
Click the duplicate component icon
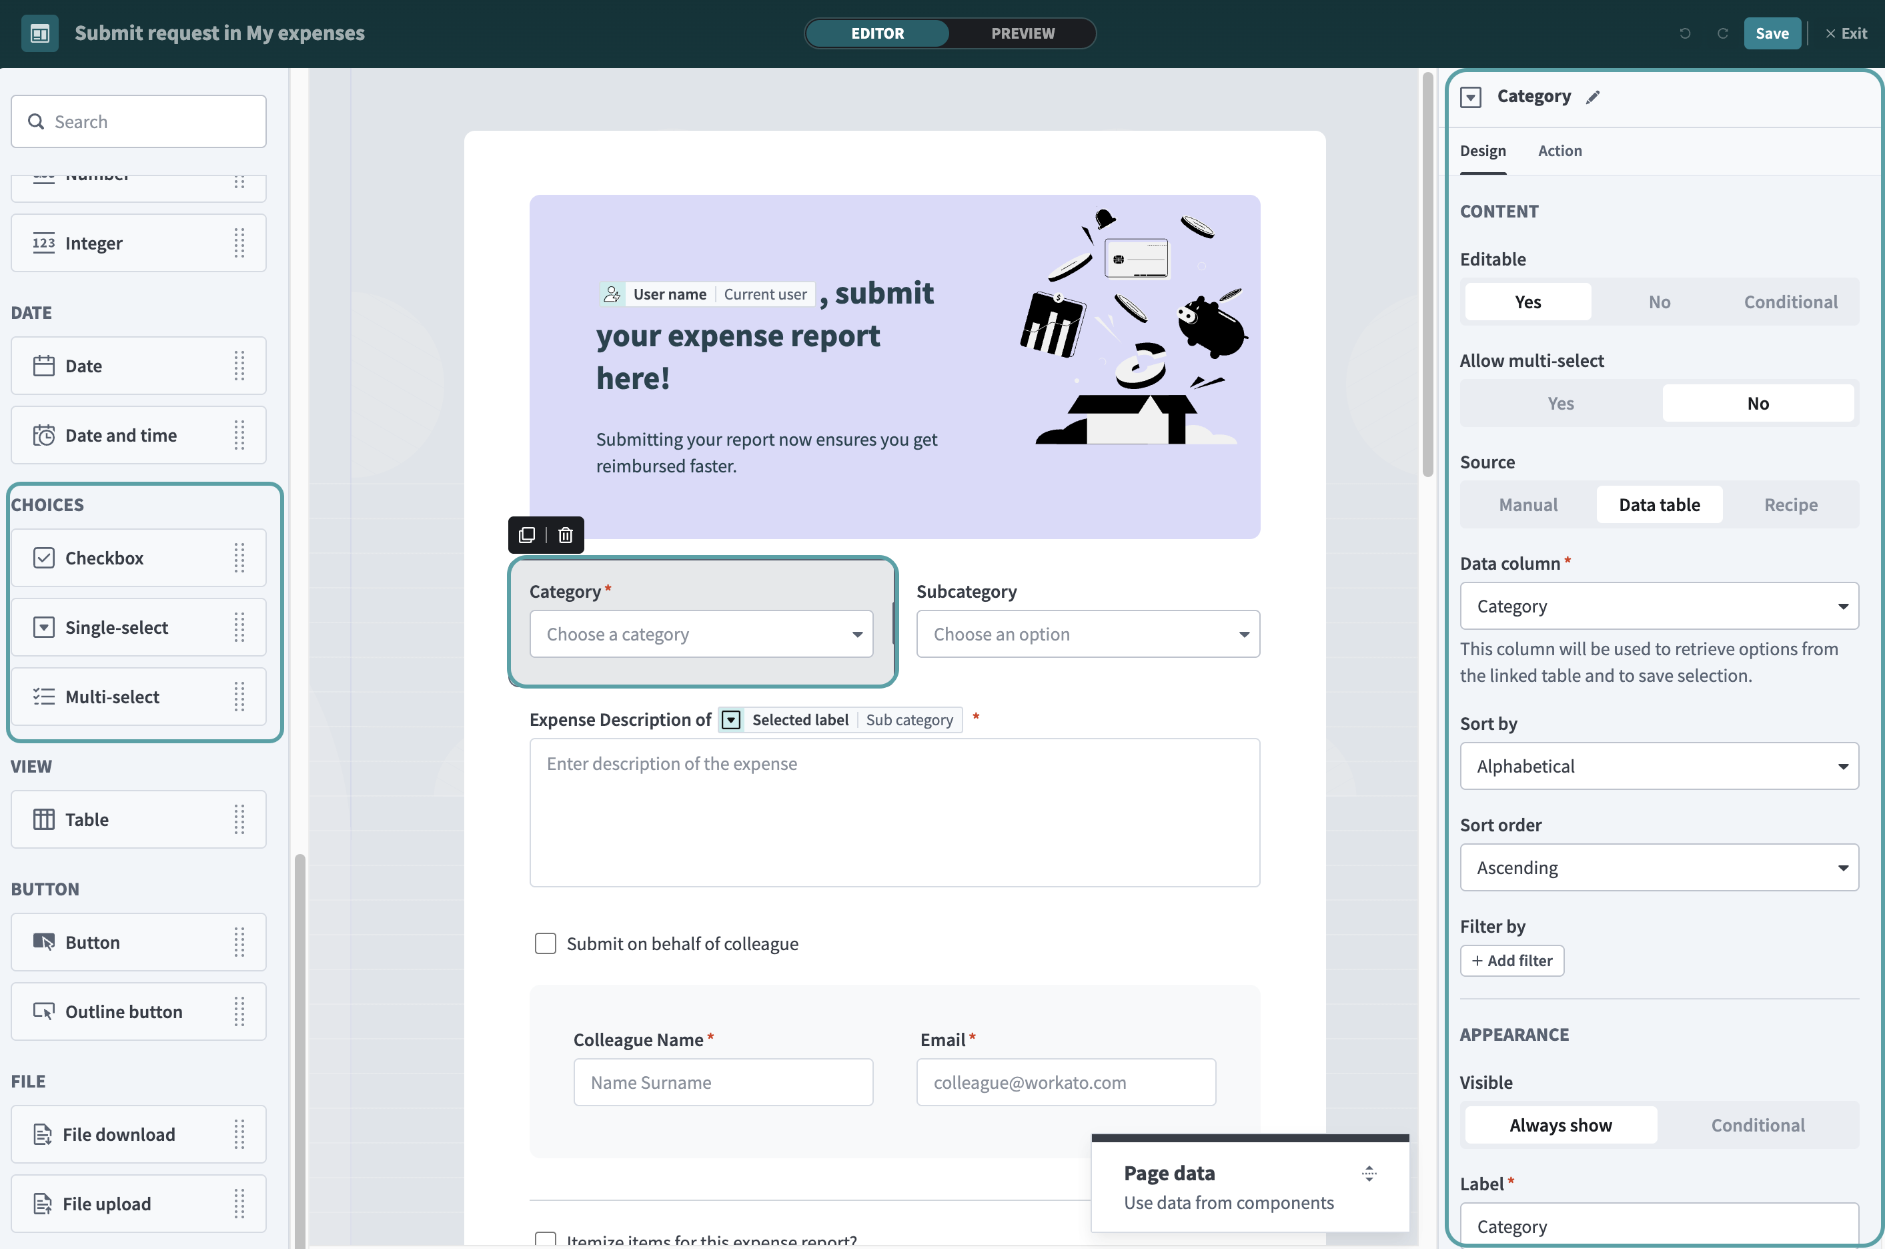(526, 535)
